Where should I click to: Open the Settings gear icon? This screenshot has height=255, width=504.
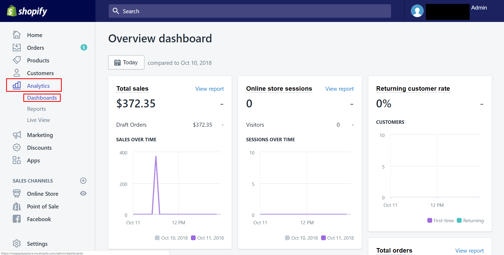17,243
